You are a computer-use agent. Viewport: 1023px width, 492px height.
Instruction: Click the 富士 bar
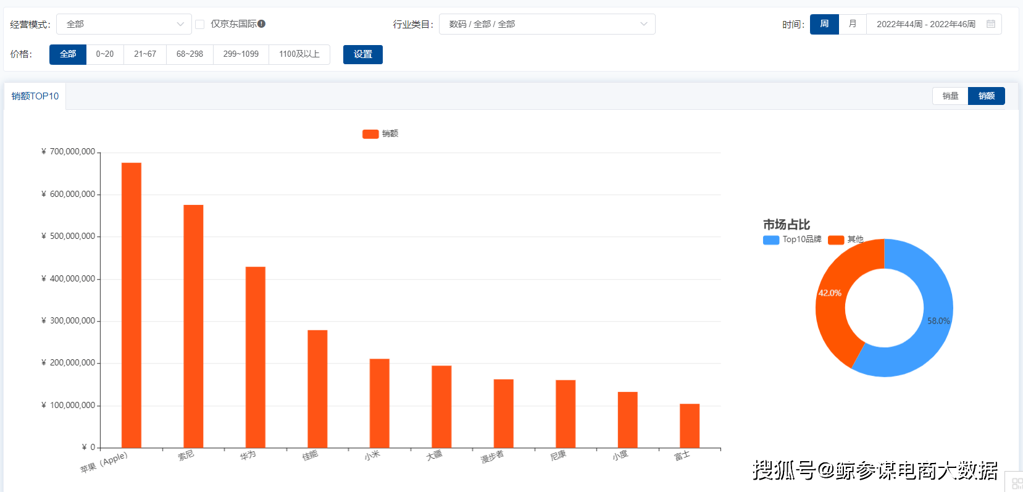tap(690, 426)
